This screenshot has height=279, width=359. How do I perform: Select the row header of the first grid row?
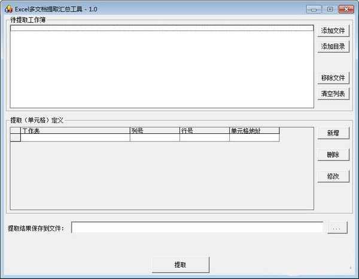[16, 137]
